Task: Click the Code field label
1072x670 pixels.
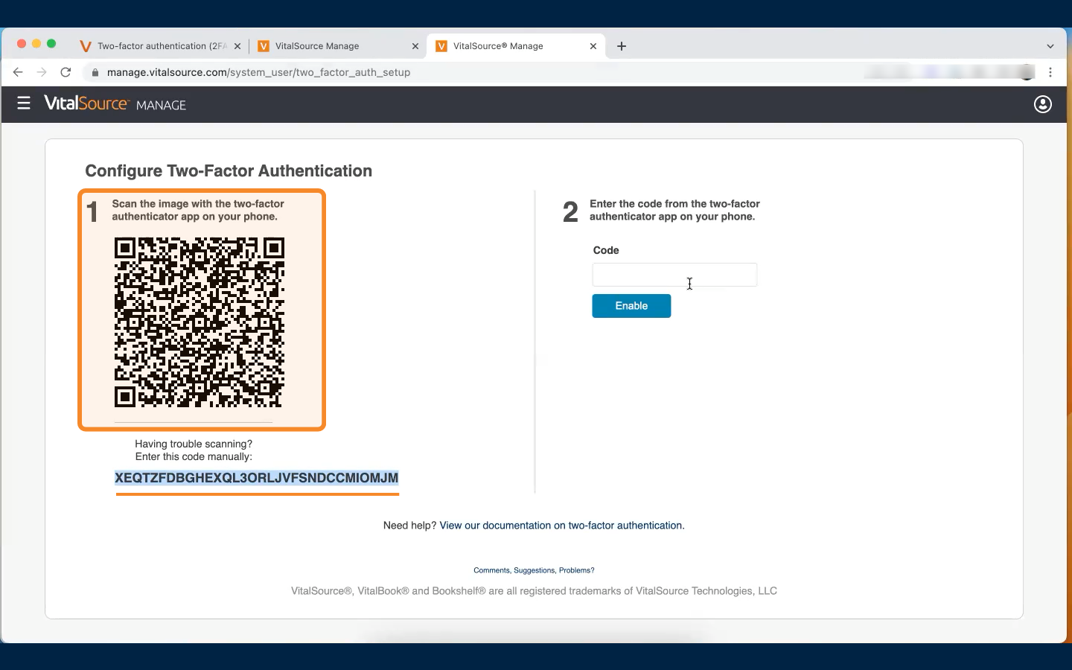Action: tap(606, 250)
